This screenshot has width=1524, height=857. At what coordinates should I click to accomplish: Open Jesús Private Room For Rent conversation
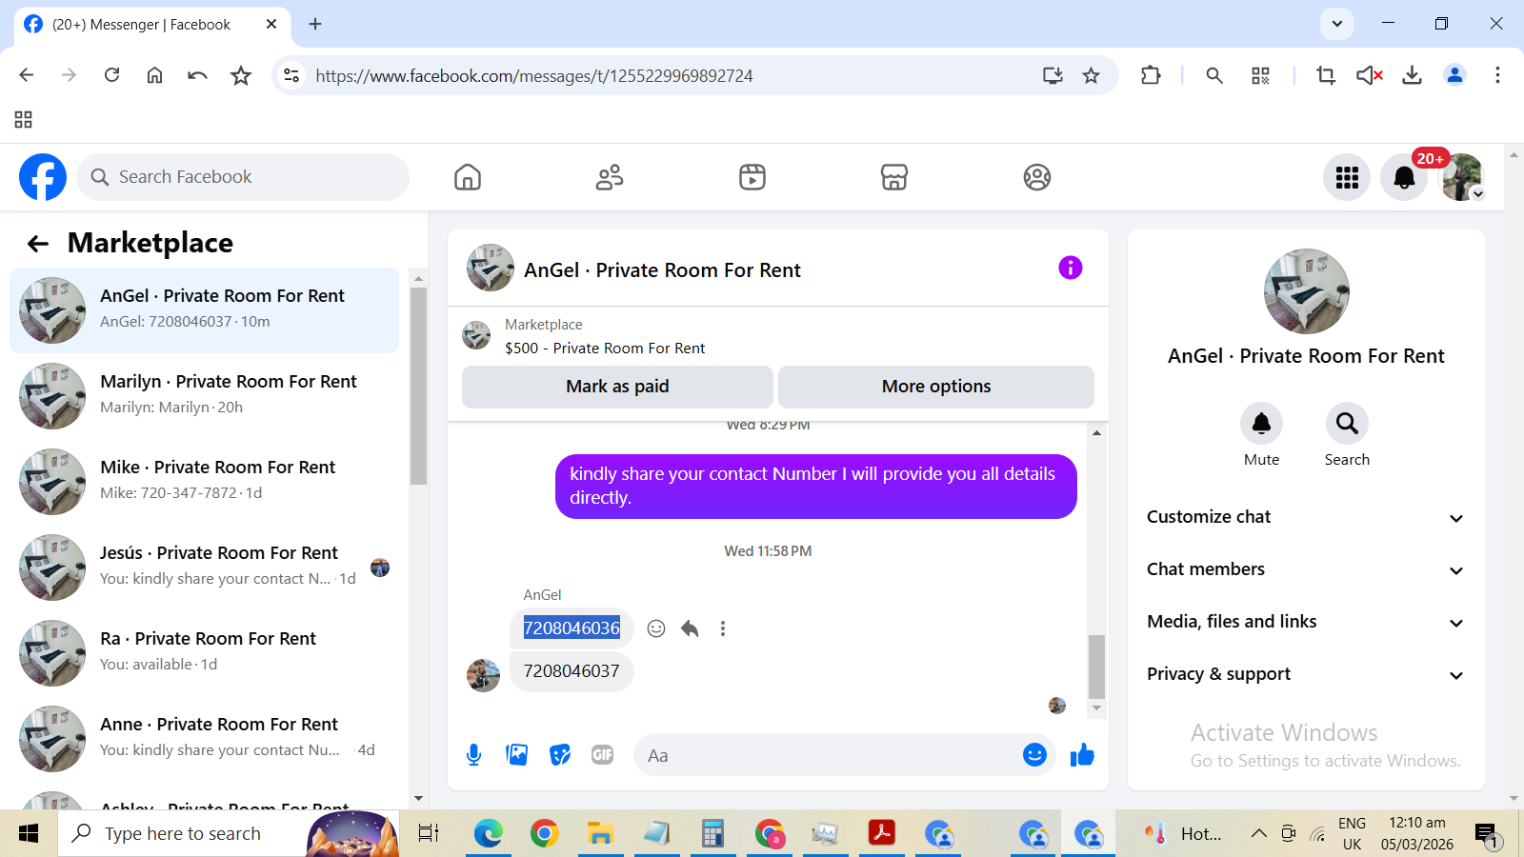click(x=204, y=568)
